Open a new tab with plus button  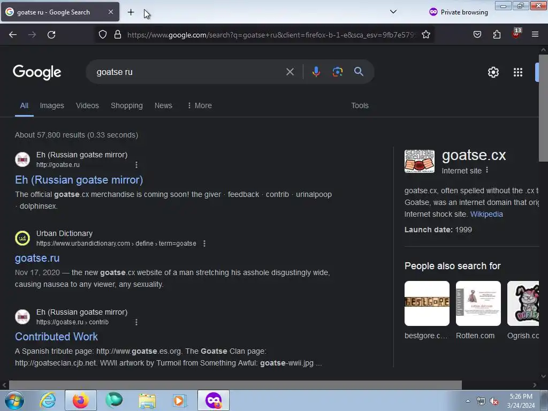tap(131, 12)
